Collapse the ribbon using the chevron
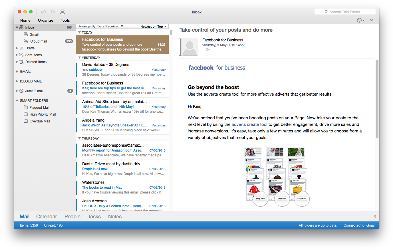The image size is (393, 250). [x=371, y=20]
